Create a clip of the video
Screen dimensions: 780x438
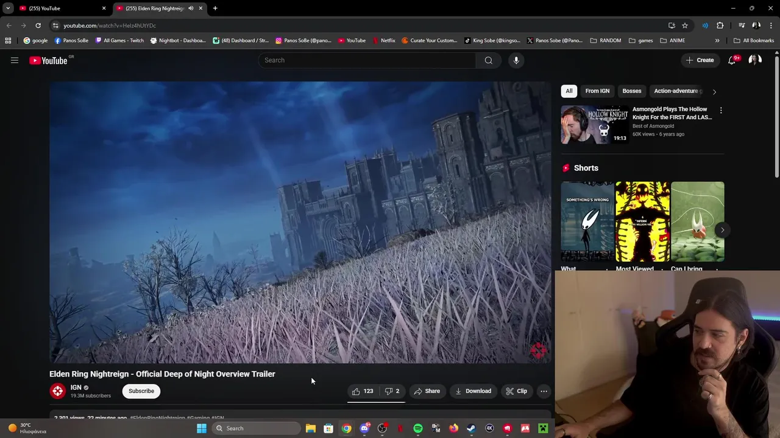(x=516, y=391)
